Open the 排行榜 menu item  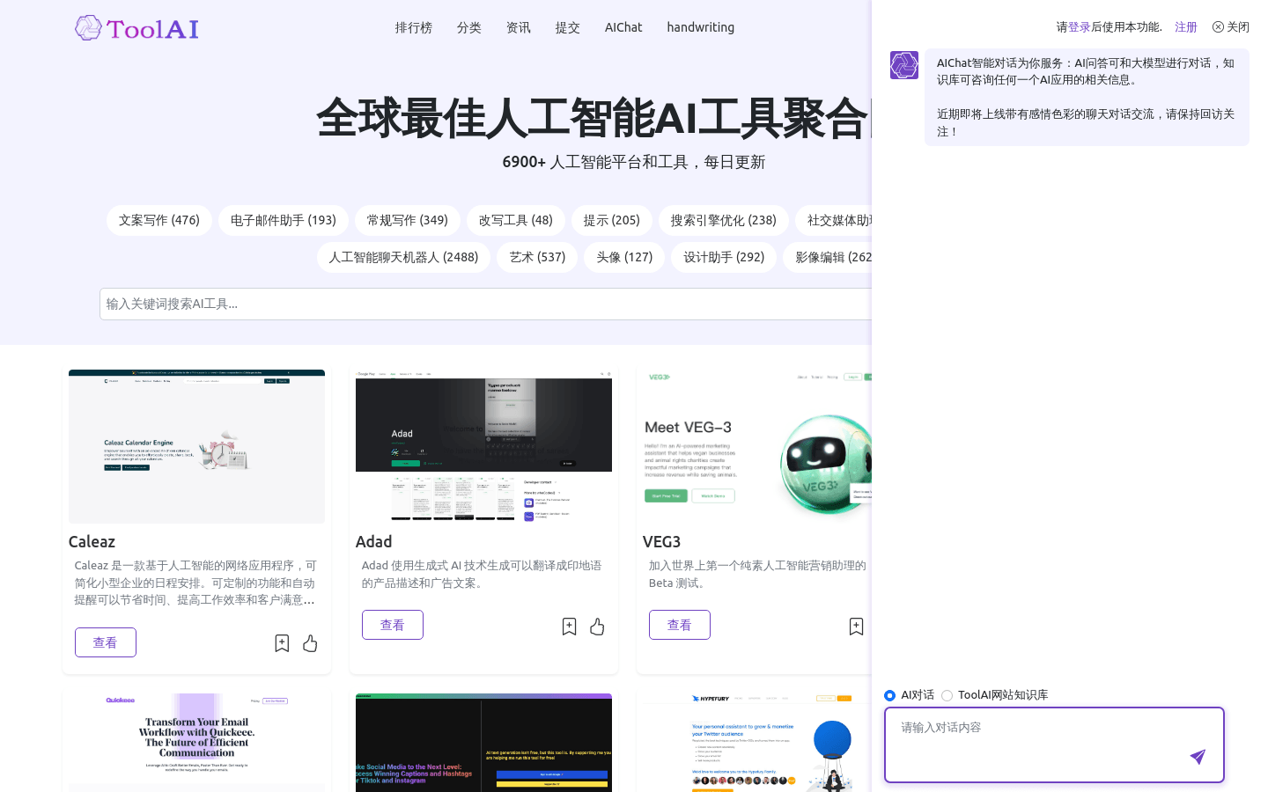click(414, 27)
